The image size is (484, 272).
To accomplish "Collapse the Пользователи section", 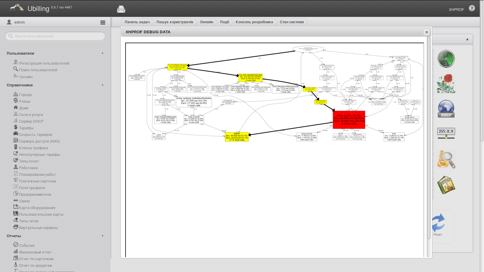I will tap(103, 53).
